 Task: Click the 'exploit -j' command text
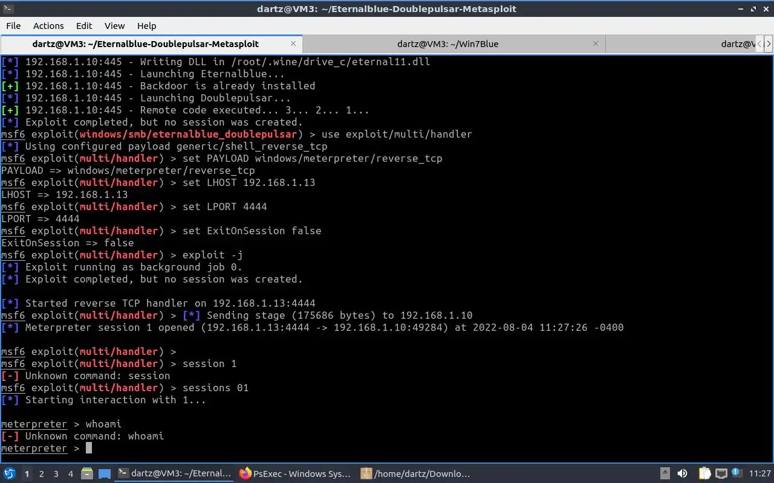pyautogui.click(x=212, y=255)
